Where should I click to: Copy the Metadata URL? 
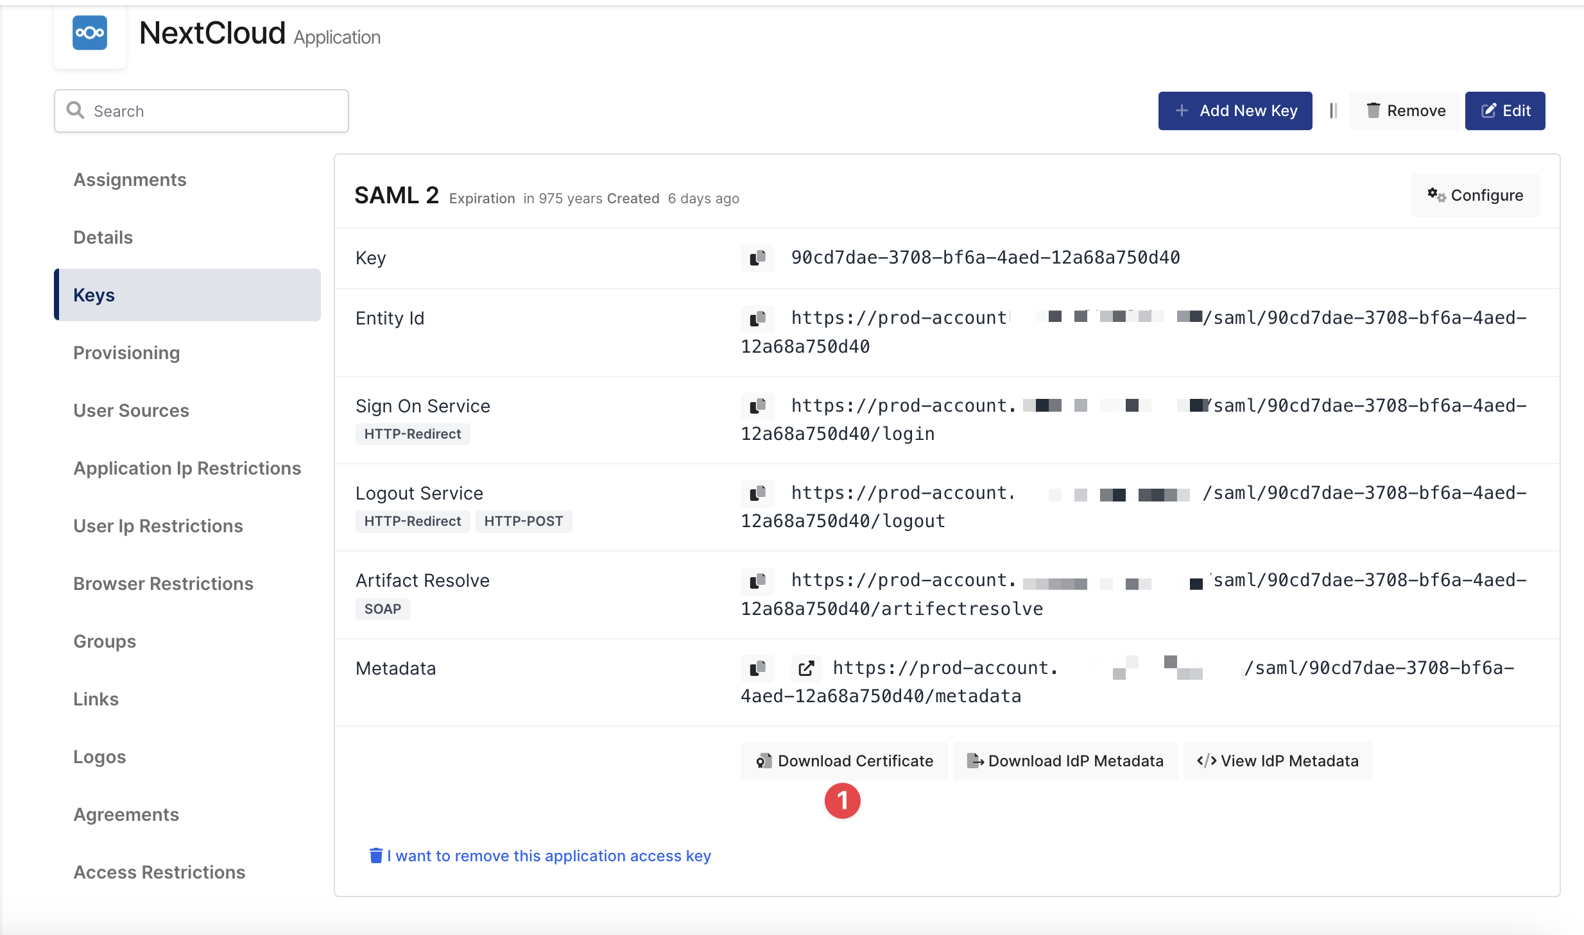tap(757, 668)
